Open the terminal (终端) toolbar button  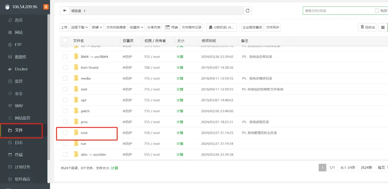[171, 27]
